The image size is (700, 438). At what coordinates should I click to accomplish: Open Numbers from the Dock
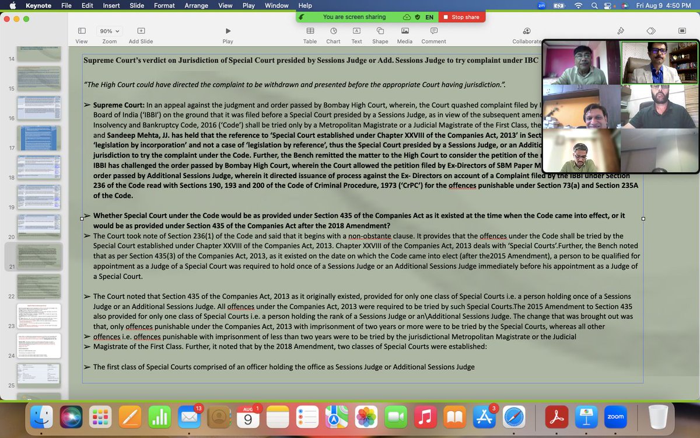(159, 417)
